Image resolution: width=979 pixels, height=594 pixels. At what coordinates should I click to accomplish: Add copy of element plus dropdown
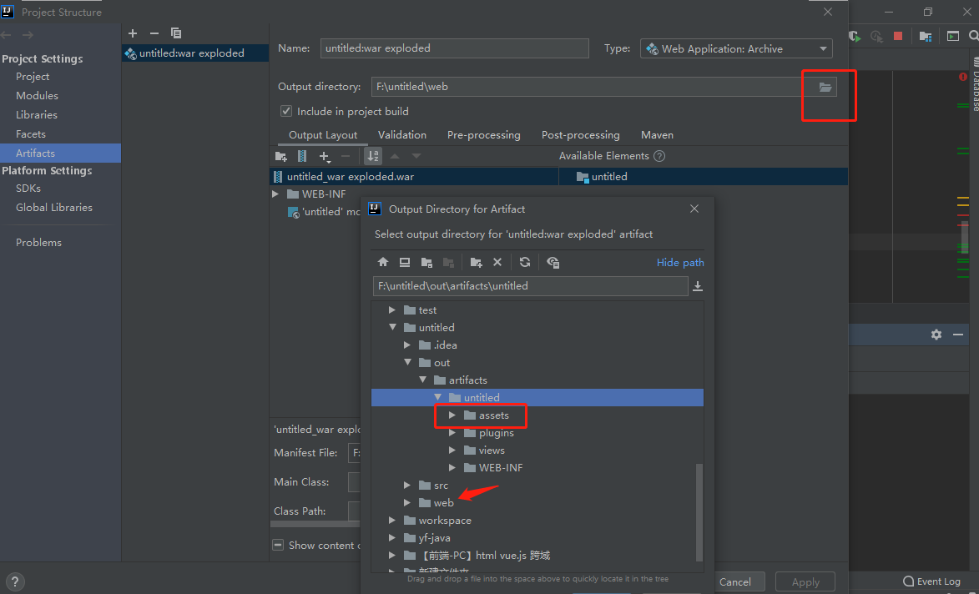(x=324, y=156)
